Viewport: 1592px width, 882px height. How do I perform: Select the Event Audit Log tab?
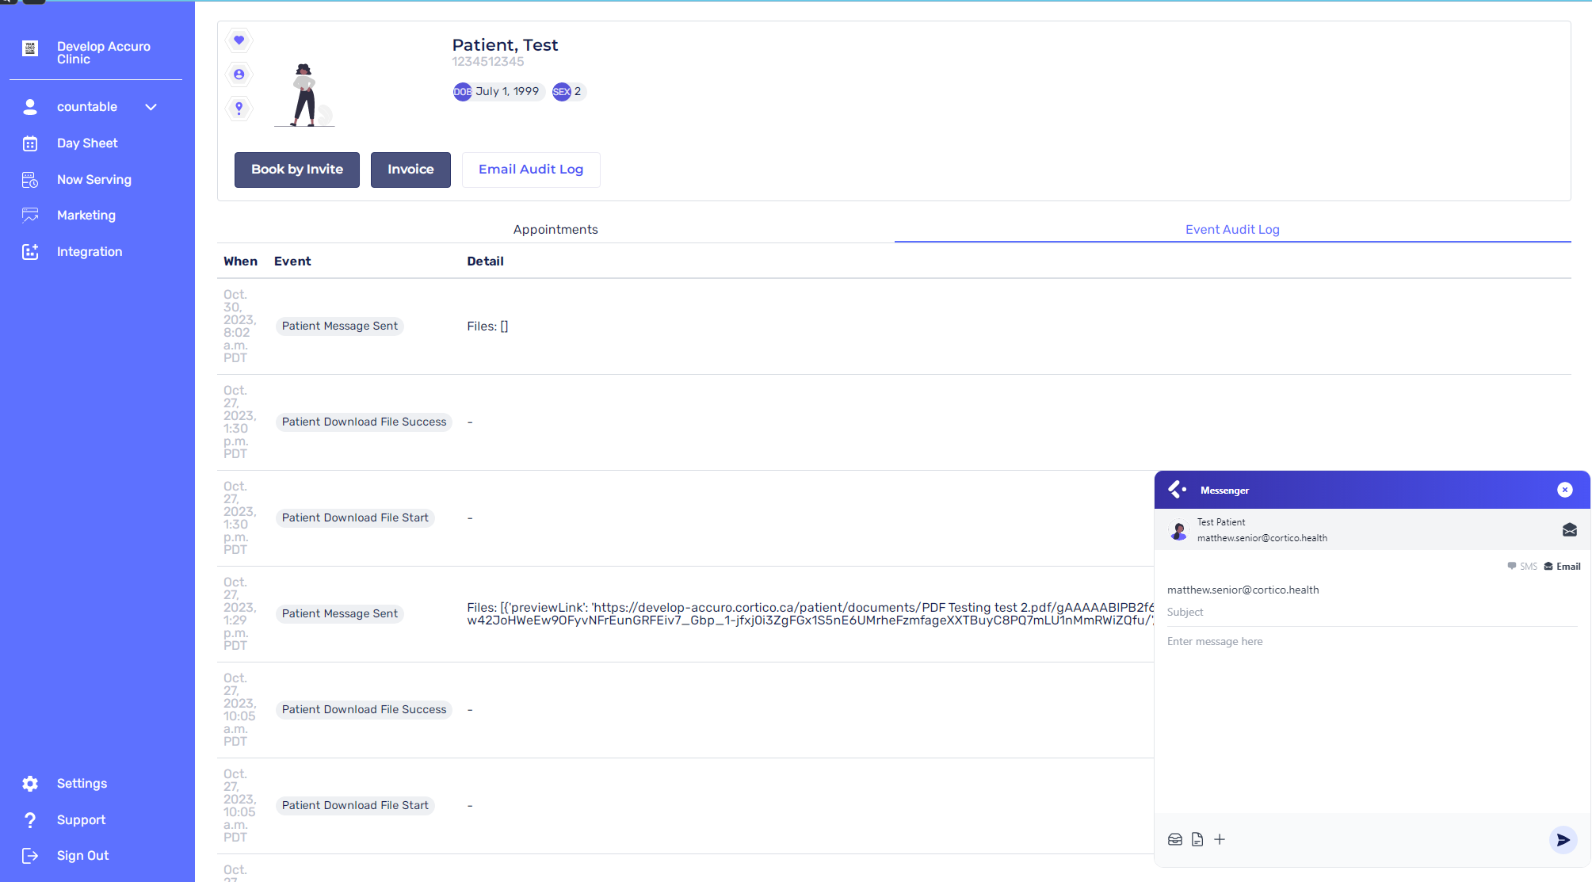click(x=1232, y=230)
